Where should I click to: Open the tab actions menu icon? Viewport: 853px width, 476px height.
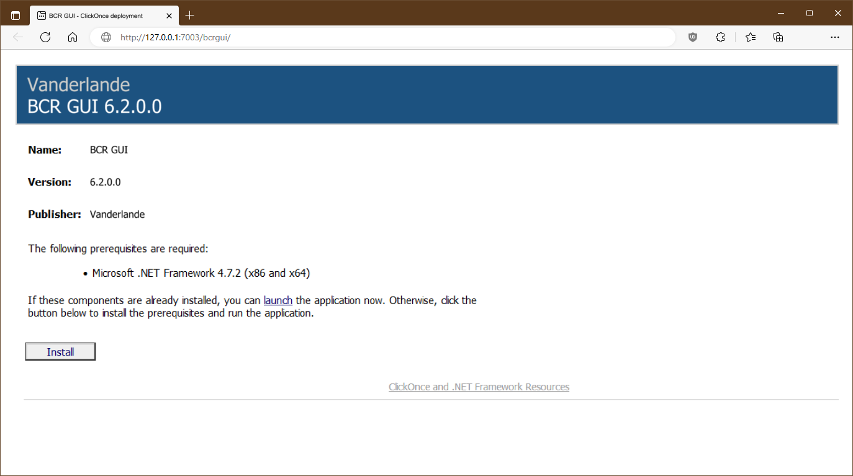[x=16, y=16]
